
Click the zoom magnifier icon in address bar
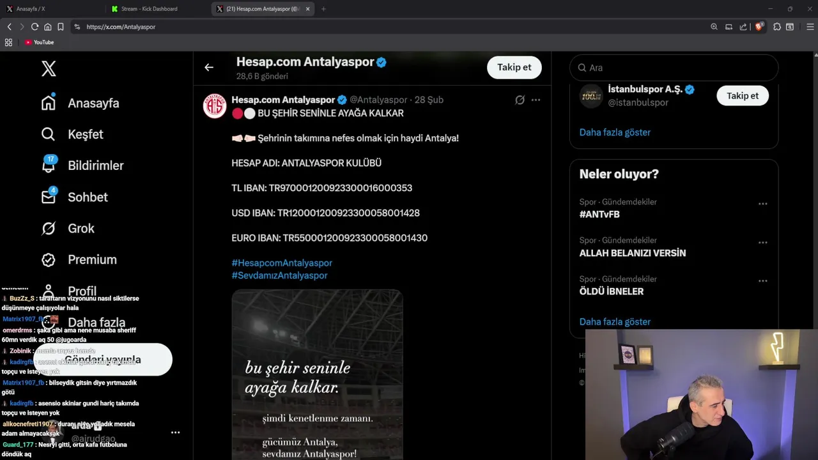tap(714, 27)
